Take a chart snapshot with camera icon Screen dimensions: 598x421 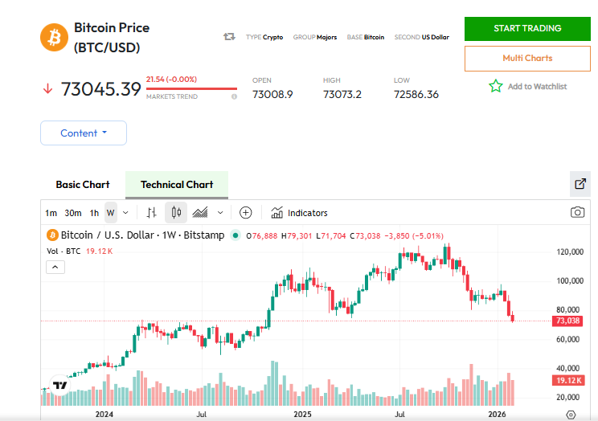pyautogui.click(x=577, y=213)
